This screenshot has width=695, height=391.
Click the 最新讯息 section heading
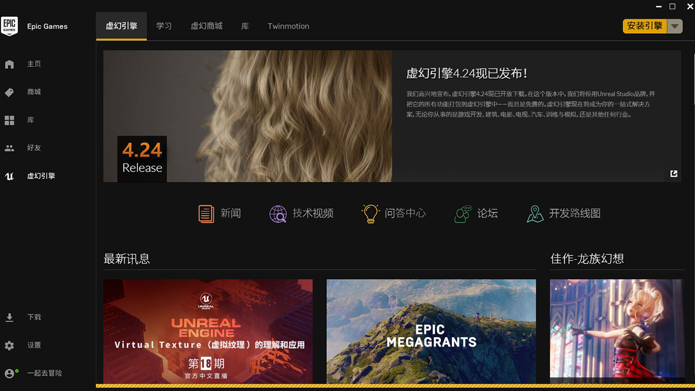(127, 259)
